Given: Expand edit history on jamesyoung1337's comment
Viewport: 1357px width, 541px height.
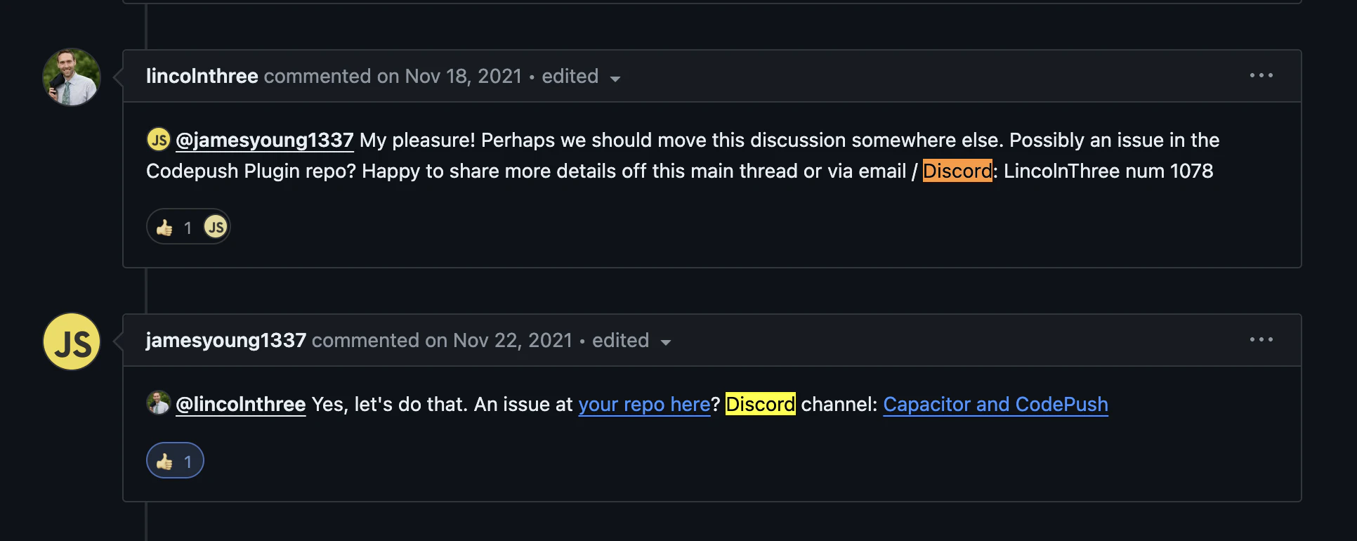Looking at the screenshot, I should point(631,341).
